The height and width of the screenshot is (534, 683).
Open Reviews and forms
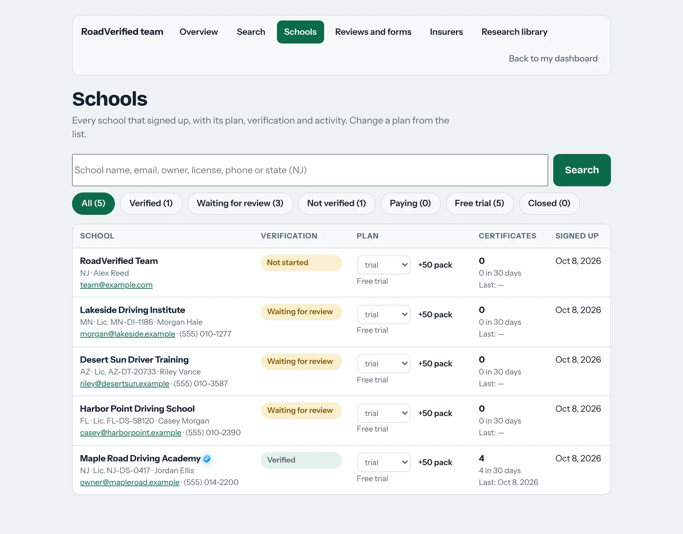coord(373,32)
